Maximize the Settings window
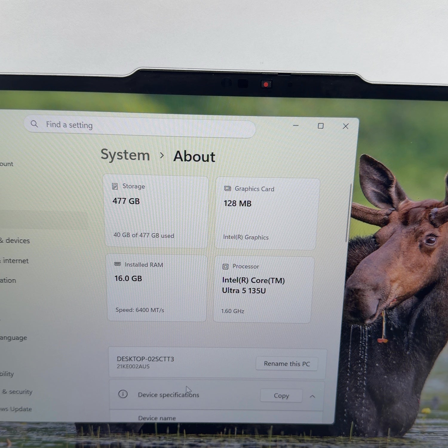The image size is (448, 448). click(321, 126)
